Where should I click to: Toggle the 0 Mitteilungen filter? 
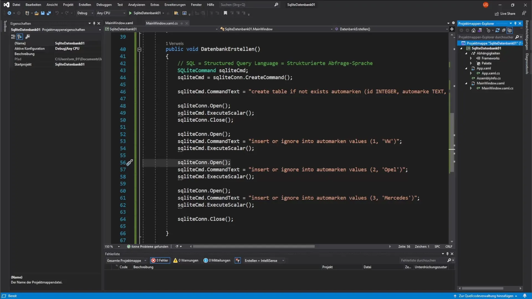217,261
